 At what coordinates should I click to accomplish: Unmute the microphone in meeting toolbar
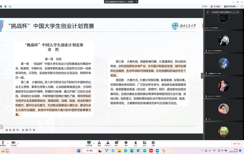(3, 143)
